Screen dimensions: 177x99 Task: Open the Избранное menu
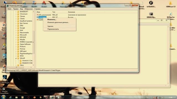(28, 9)
